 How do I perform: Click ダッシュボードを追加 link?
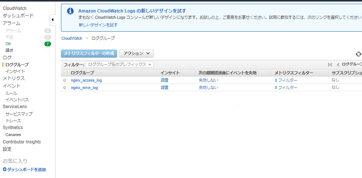pyautogui.click(x=26, y=170)
